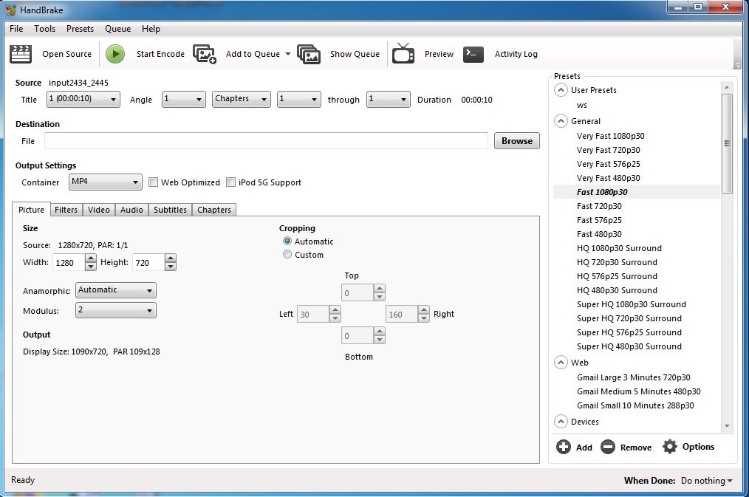Select the HQ 1080p30 Surround preset
This screenshot has height=497, width=749.
(x=619, y=248)
